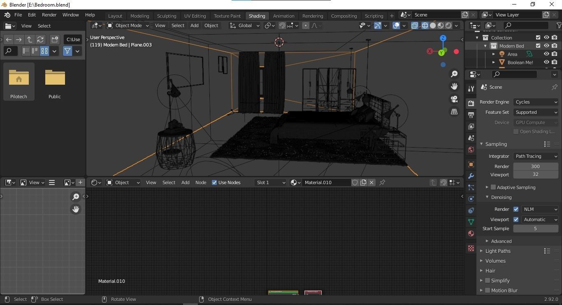Open the Output properties tab icon

(471, 115)
